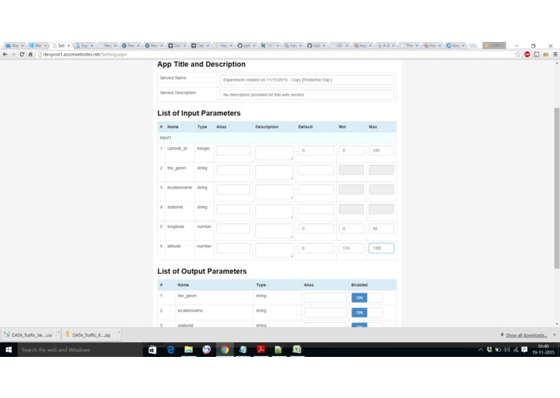Click the output Alias field for locationname

click(x=325, y=313)
